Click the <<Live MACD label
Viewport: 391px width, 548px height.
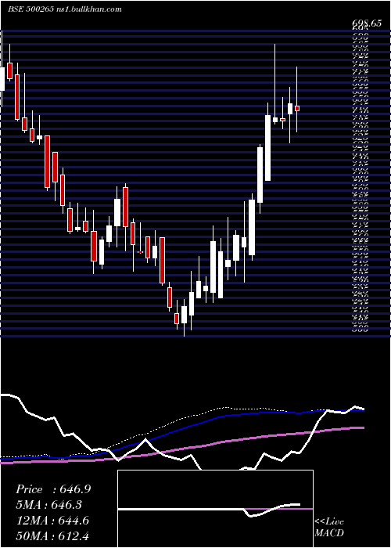click(x=329, y=528)
